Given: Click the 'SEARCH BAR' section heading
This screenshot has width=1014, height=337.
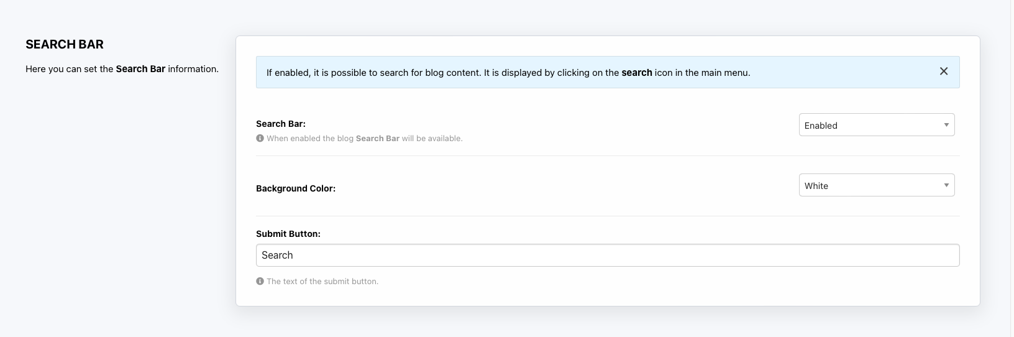Looking at the screenshot, I should tap(65, 44).
